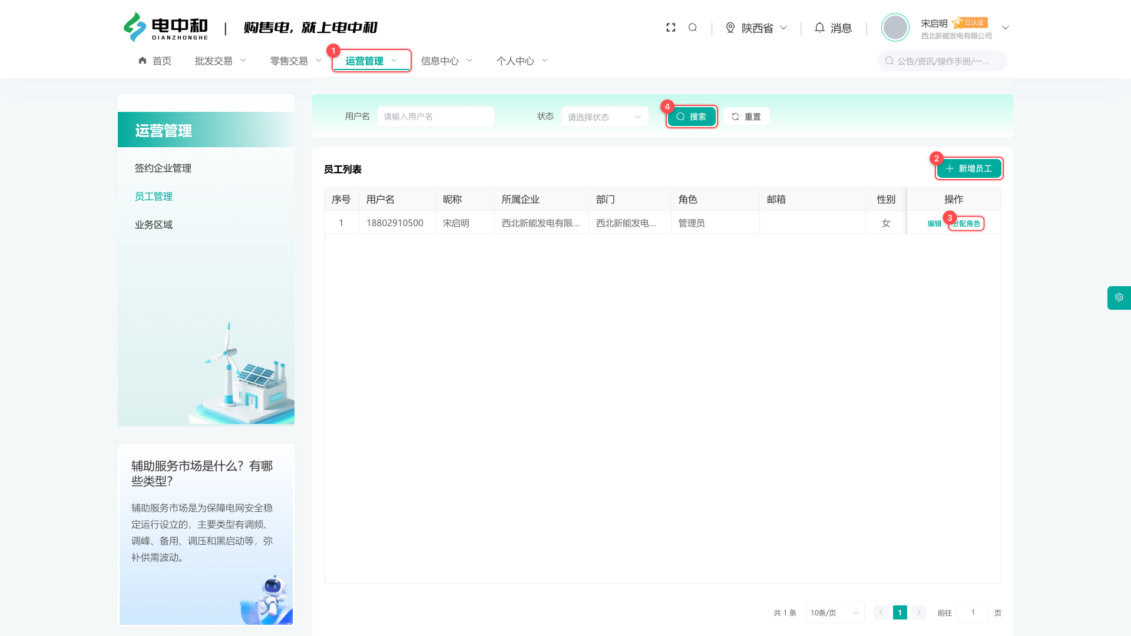Open notifications bell icon

coord(819,28)
